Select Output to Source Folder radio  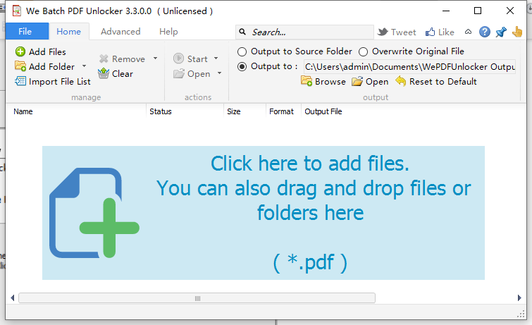click(242, 51)
